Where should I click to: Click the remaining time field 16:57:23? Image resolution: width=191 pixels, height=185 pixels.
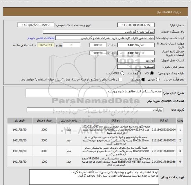tap(46, 45)
